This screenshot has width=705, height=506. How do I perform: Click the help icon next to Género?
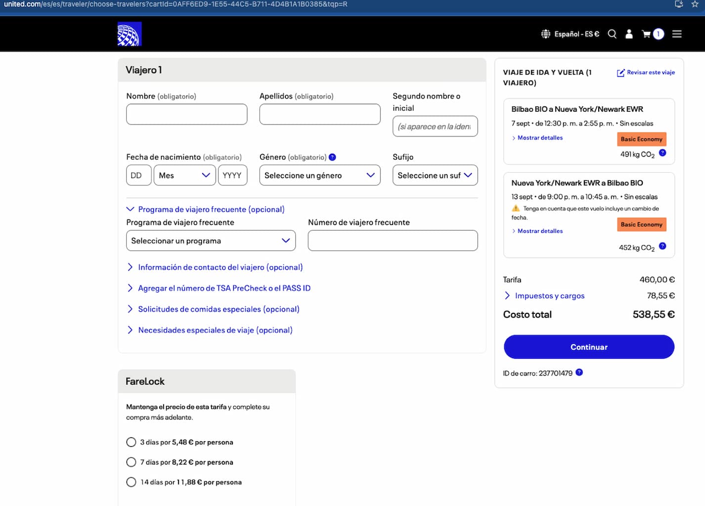[332, 157]
